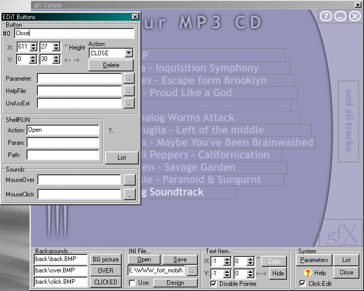Click the back\back.BMP background field
The image size is (364, 291).
coord(61,259)
